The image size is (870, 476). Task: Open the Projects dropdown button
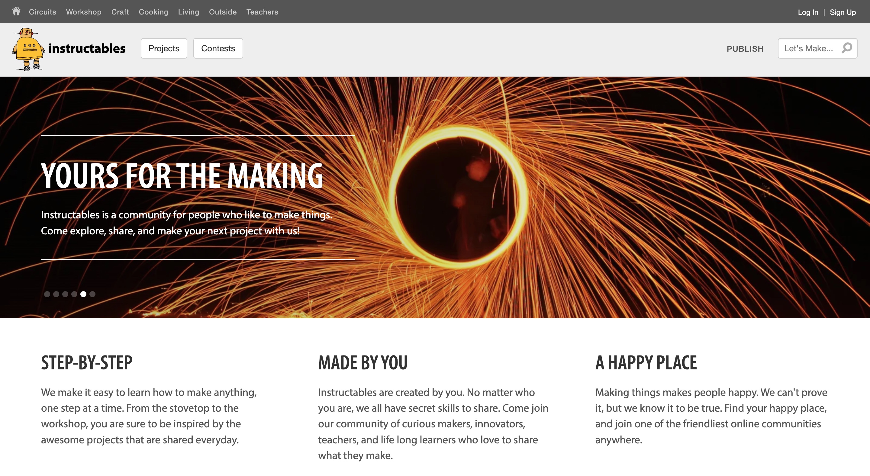(164, 48)
